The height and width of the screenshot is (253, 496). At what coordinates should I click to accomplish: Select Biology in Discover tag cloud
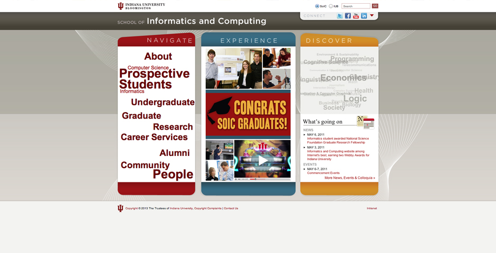click(x=351, y=104)
